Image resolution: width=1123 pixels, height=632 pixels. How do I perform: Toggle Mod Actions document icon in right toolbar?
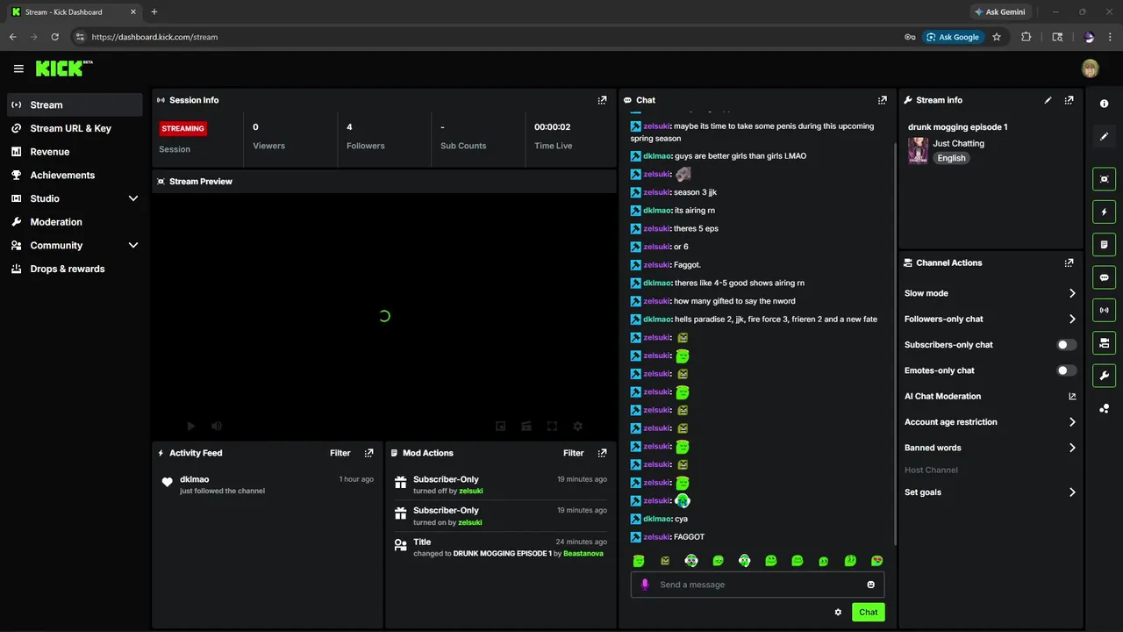click(x=1104, y=244)
